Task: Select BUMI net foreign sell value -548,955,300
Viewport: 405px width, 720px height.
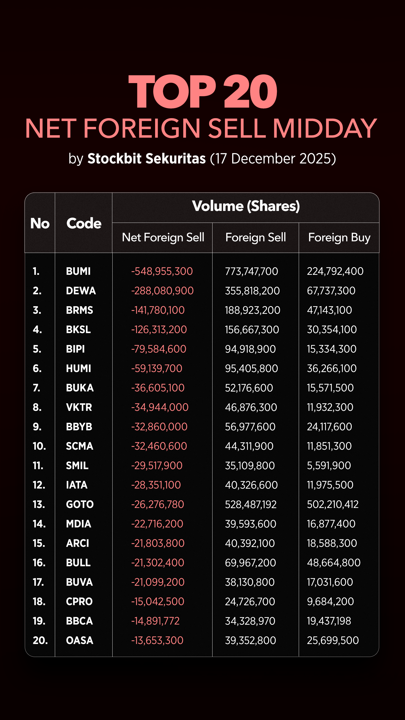Action: click(162, 271)
